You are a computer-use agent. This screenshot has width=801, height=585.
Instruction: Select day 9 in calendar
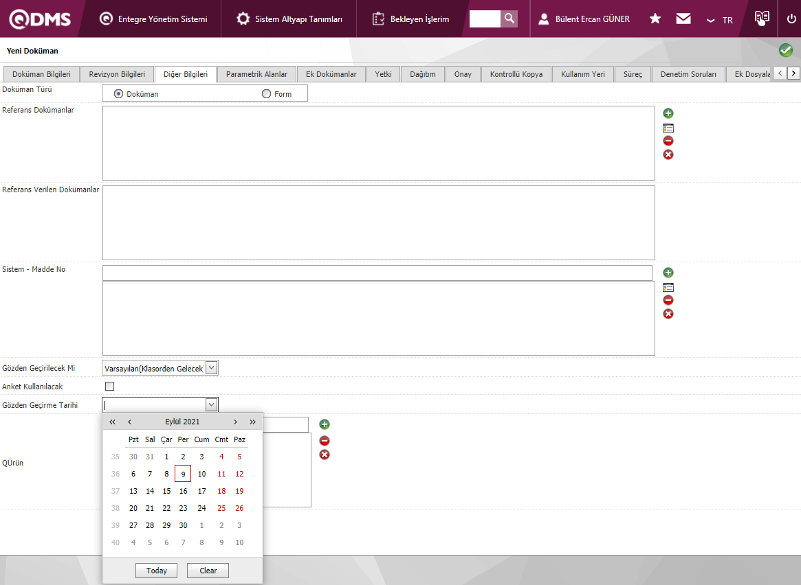click(183, 474)
